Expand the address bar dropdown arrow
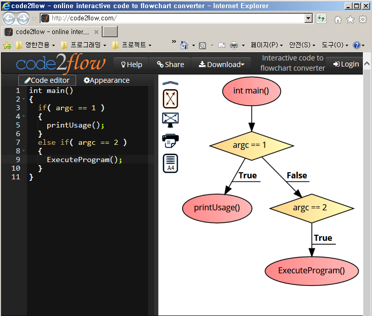Screen dimensions: 372x316 [x=309, y=18]
